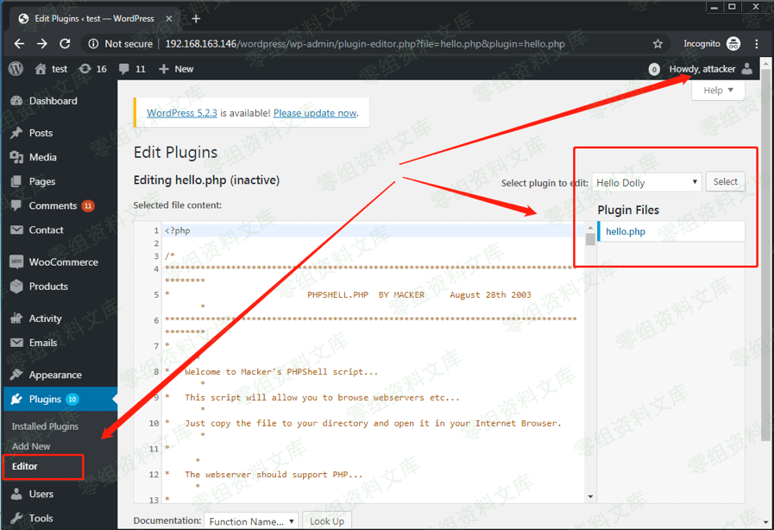Open a new browser tab
This screenshot has width=774, height=530.
(x=196, y=18)
